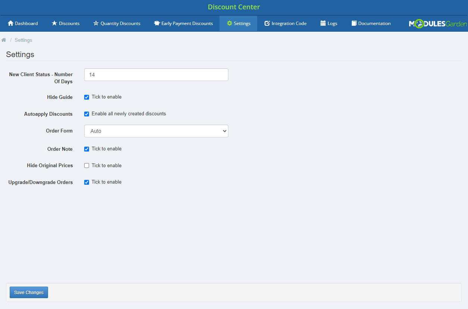Click the Settings gear icon
The image size is (468, 309).
230,24
